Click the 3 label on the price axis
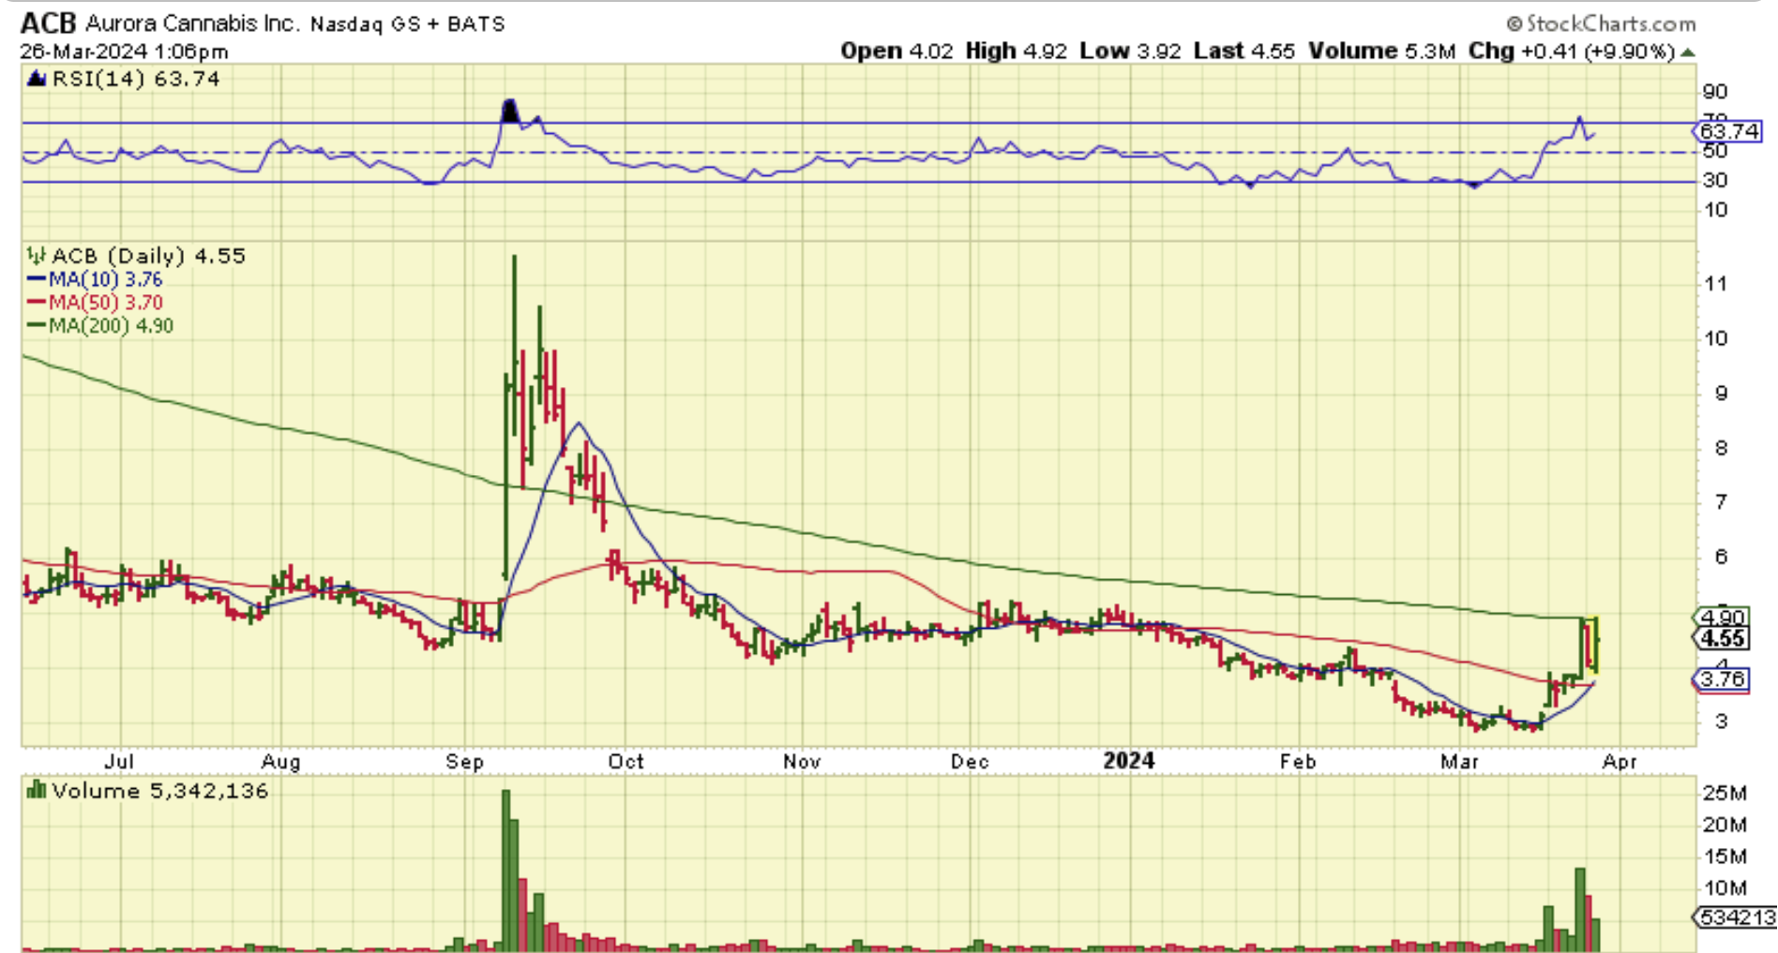 point(1721,722)
